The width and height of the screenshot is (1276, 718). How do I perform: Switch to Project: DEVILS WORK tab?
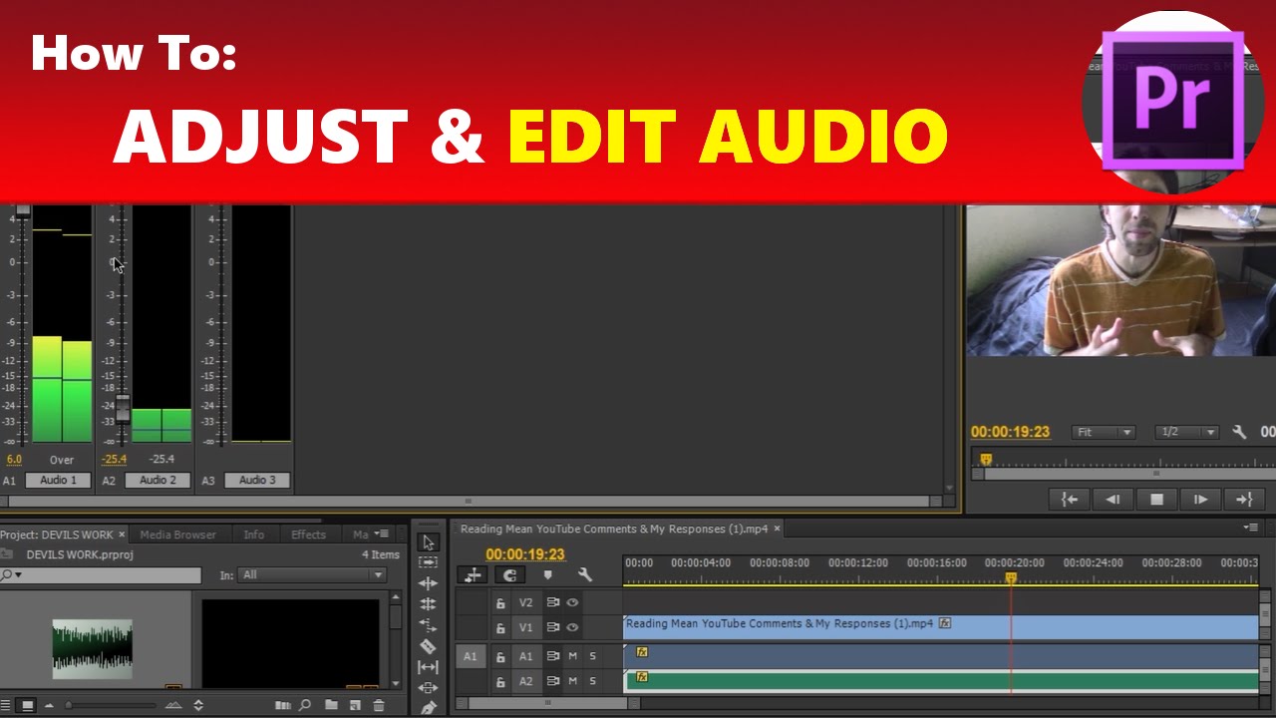point(57,535)
